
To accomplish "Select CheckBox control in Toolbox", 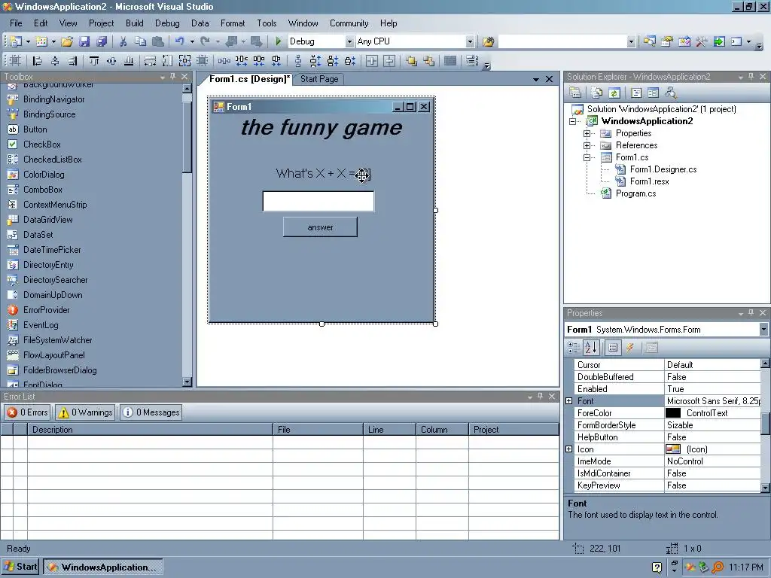I will point(42,144).
